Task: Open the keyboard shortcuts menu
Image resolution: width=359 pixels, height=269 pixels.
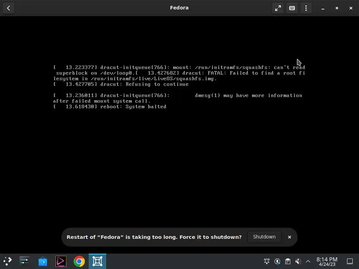Action: pyautogui.click(x=292, y=8)
